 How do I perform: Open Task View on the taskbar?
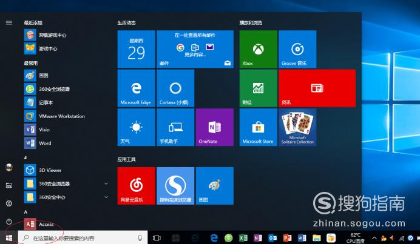[157, 238]
